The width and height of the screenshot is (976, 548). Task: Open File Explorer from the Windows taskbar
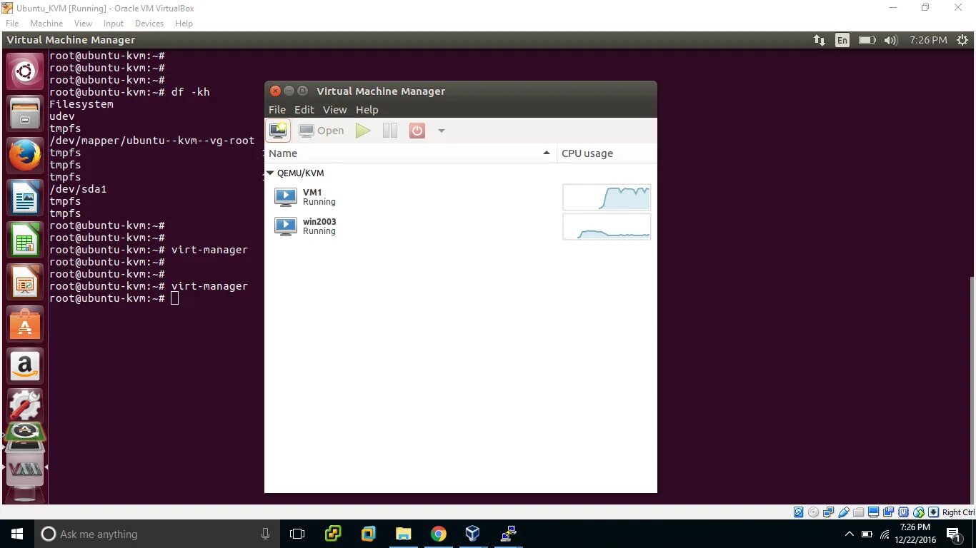[403, 534]
